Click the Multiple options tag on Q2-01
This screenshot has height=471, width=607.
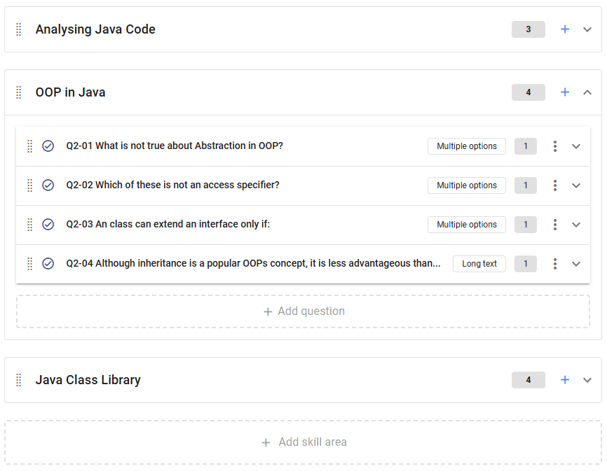tap(466, 146)
